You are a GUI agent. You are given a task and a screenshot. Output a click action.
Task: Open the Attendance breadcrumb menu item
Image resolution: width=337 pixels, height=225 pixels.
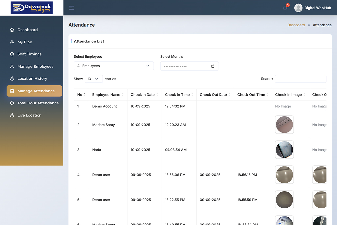point(322,25)
